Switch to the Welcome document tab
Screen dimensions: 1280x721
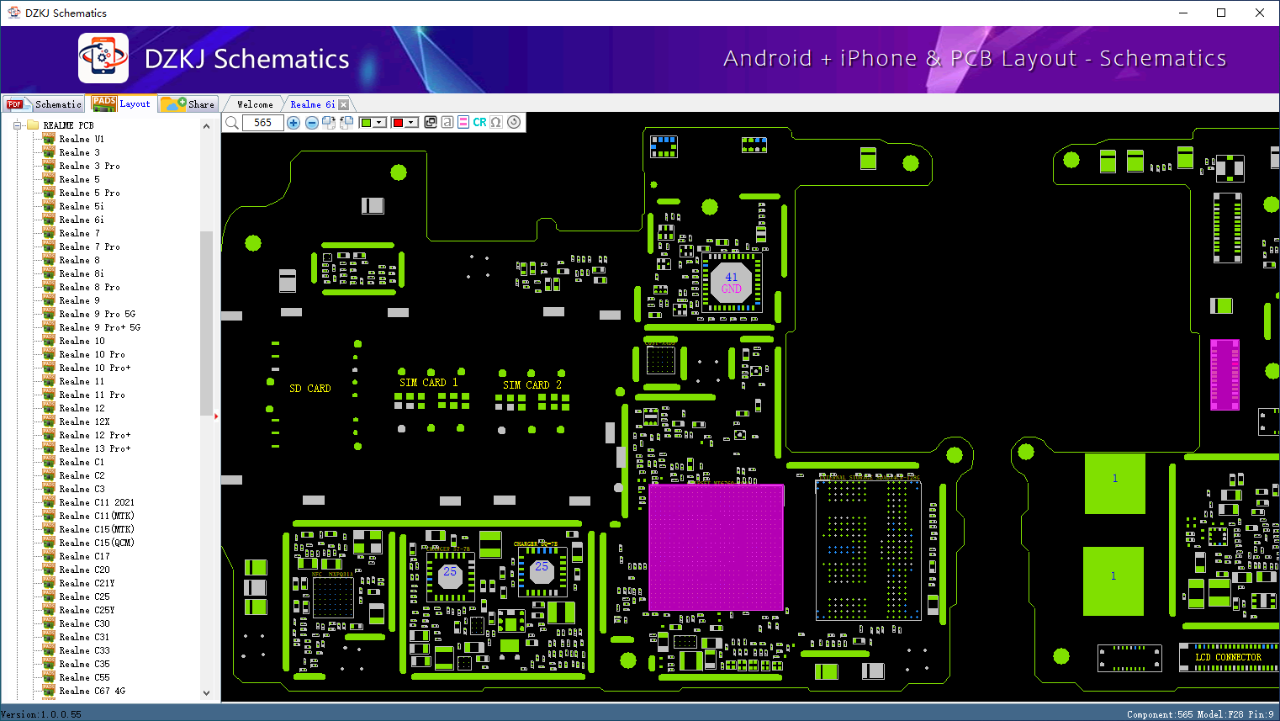coord(255,104)
